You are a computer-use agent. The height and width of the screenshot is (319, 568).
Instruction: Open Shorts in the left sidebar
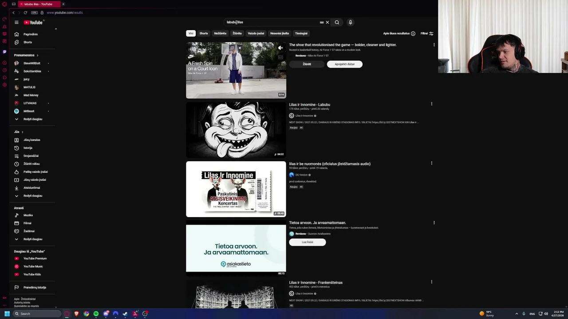[28, 42]
